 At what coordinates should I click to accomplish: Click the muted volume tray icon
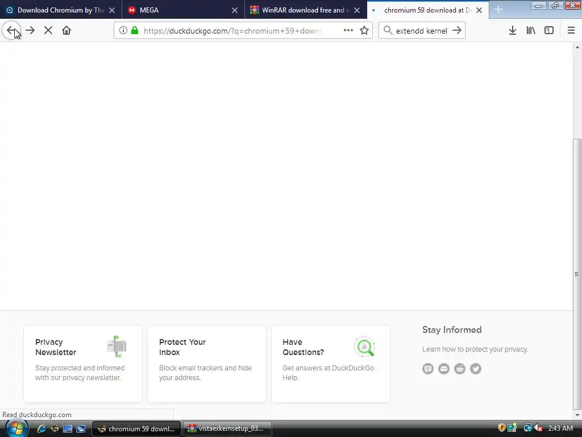point(539,428)
